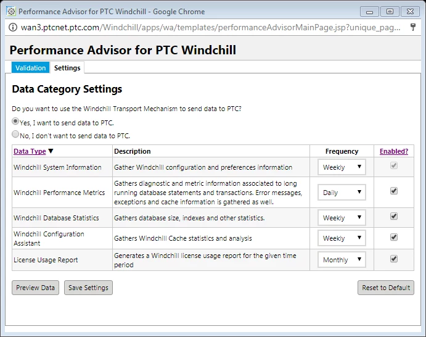Click the 'Windchill Performance Metrics' cell

pos(62,193)
